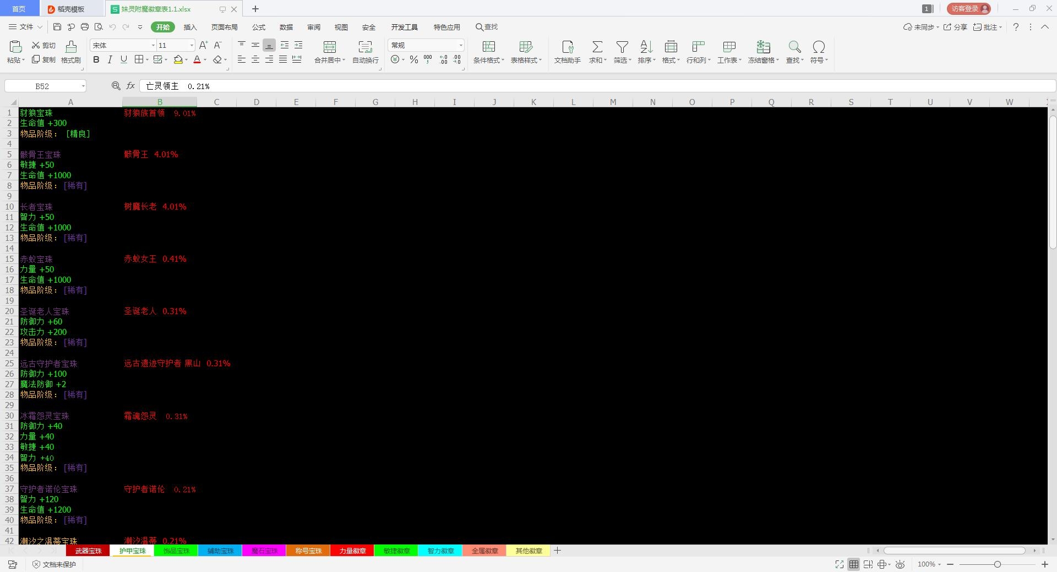Expand font color dropdown arrow
The image size is (1057, 572).
point(205,60)
